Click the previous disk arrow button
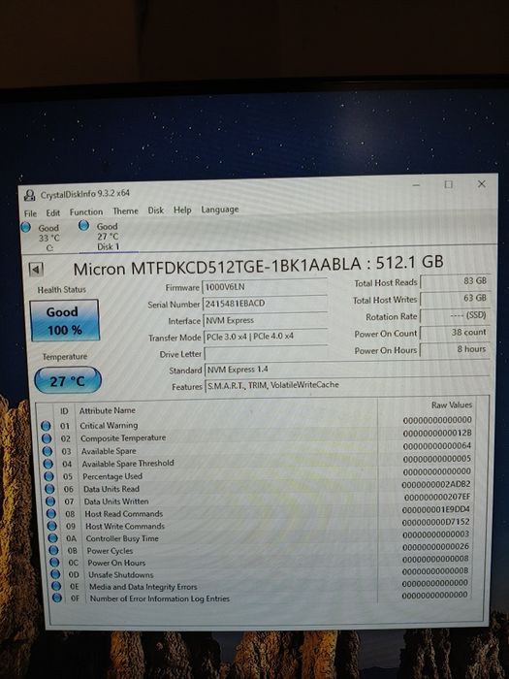Screen dimensions: 509x679 point(36,270)
